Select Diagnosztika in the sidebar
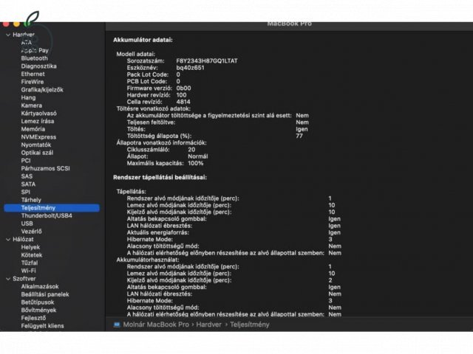 click(39, 66)
